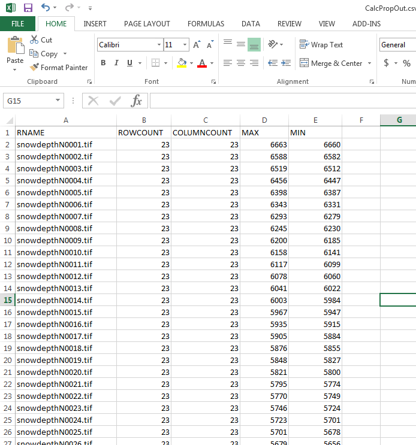The image size is (416, 445).
Task: Click the Insert Function fx icon
Action: point(137,101)
